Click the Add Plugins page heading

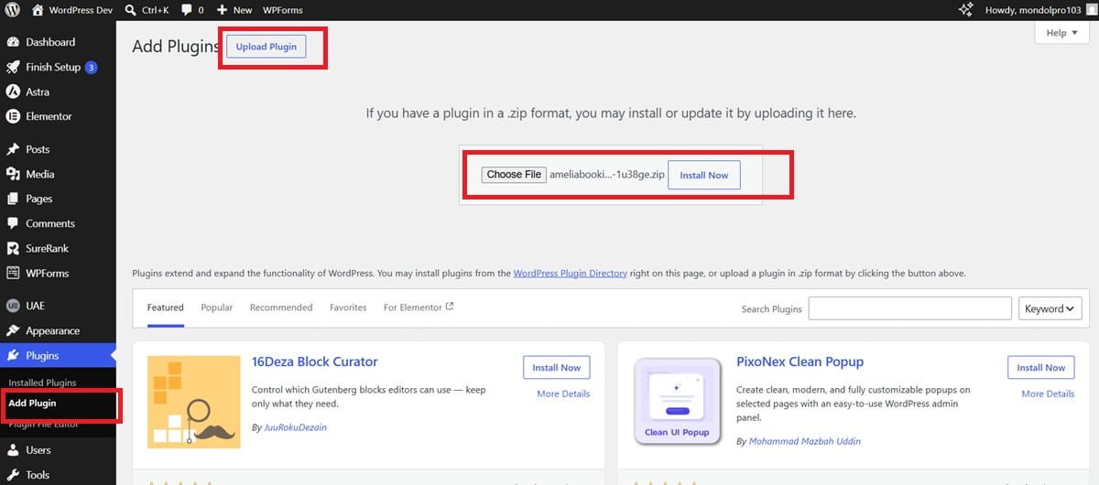(x=176, y=47)
